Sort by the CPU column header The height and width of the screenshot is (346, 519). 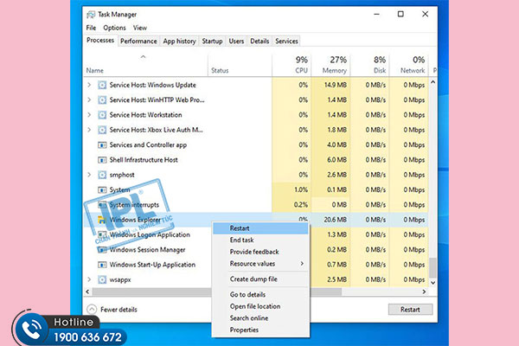pyautogui.click(x=292, y=65)
